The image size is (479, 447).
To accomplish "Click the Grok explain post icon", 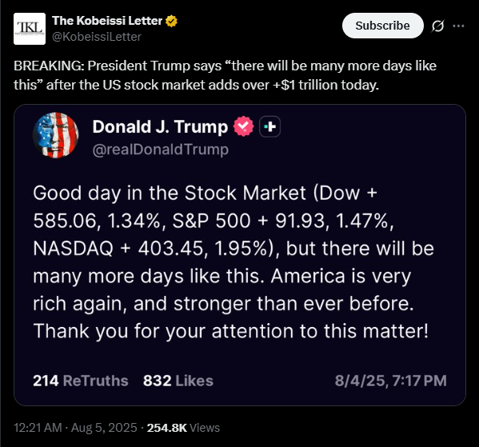I will pyautogui.click(x=437, y=26).
